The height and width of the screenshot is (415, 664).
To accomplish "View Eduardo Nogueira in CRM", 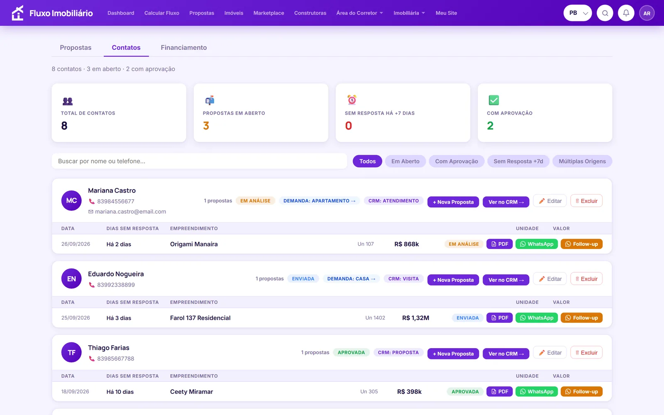I will (x=506, y=280).
